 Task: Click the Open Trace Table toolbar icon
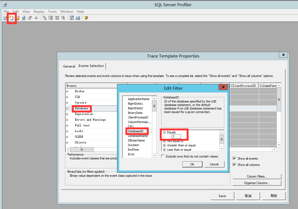point(24,18)
